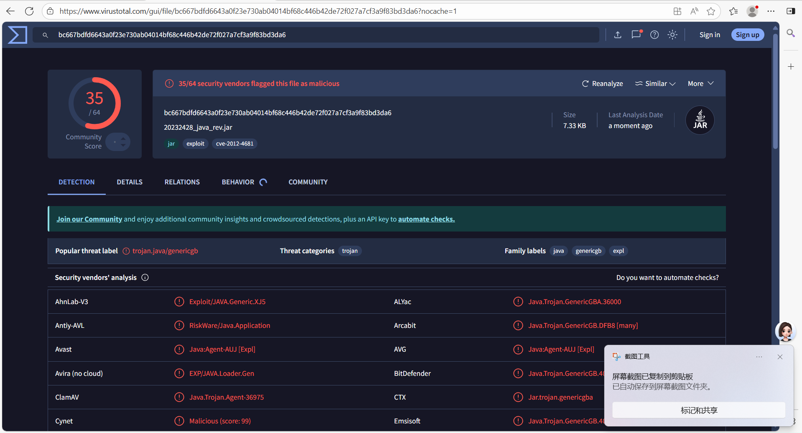Click the search magnifier icon in VirusTotal bar

tap(45, 35)
